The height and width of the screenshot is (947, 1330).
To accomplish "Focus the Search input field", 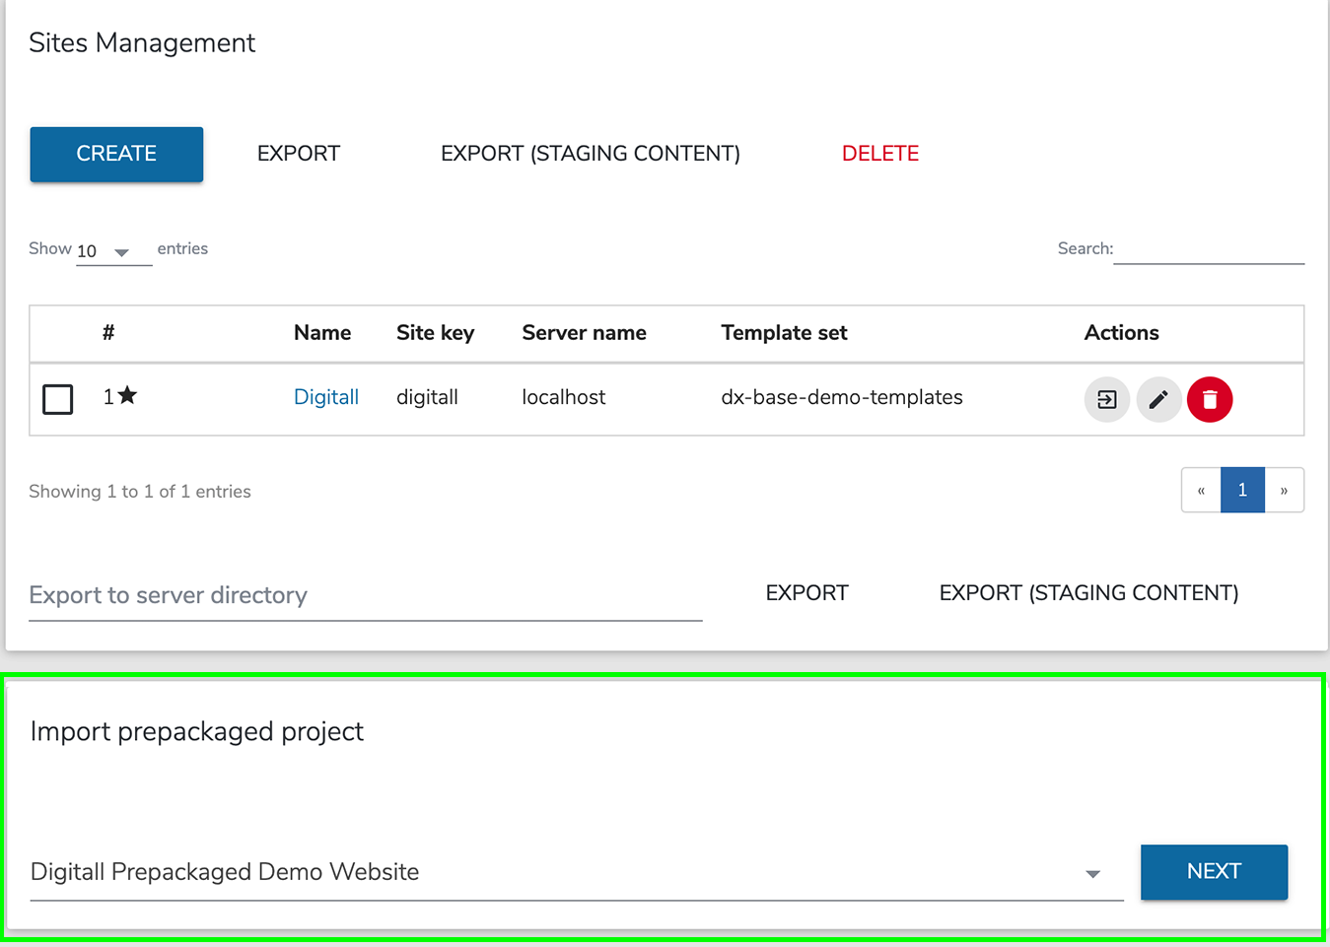I will pyautogui.click(x=1208, y=249).
